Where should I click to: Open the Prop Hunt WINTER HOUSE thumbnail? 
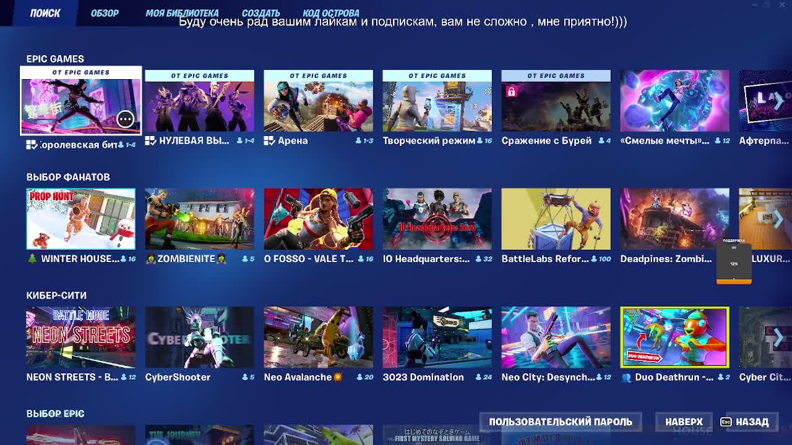click(80, 219)
